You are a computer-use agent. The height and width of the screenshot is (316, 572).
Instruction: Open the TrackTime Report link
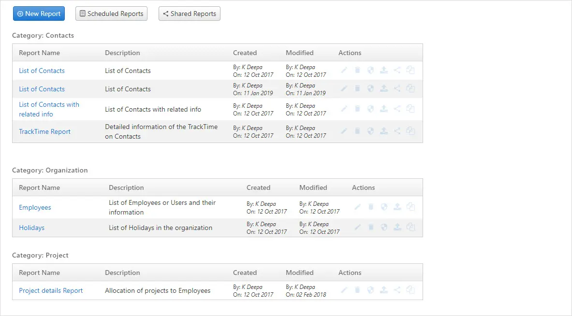(44, 131)
